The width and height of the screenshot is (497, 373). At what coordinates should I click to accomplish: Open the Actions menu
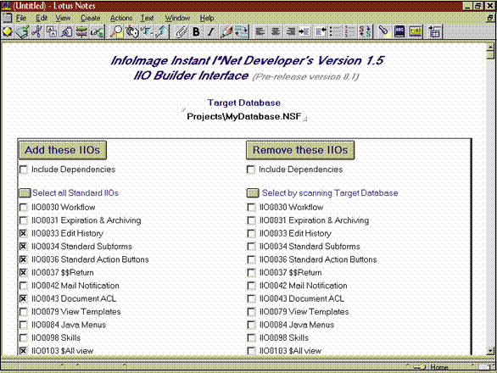point(121,18)
